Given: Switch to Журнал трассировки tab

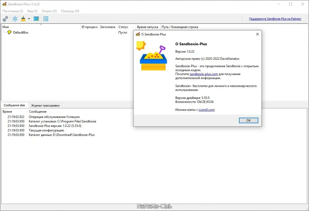Looking at the screenshot, I should (45, 105).
